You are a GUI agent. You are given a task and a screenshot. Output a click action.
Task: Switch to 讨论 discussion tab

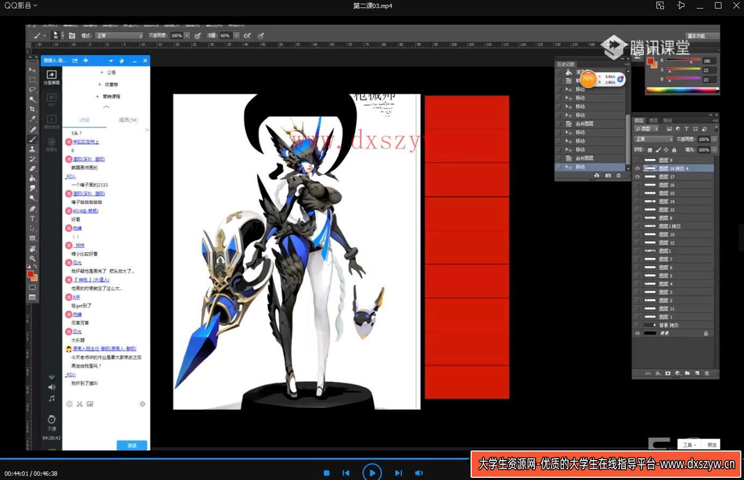pyautogui.click(x=84, y=120)
